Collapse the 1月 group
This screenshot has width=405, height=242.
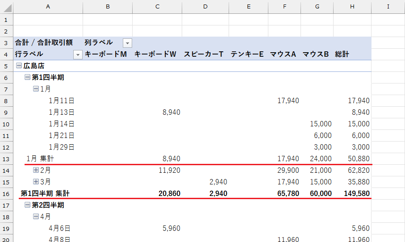[36, 89]
